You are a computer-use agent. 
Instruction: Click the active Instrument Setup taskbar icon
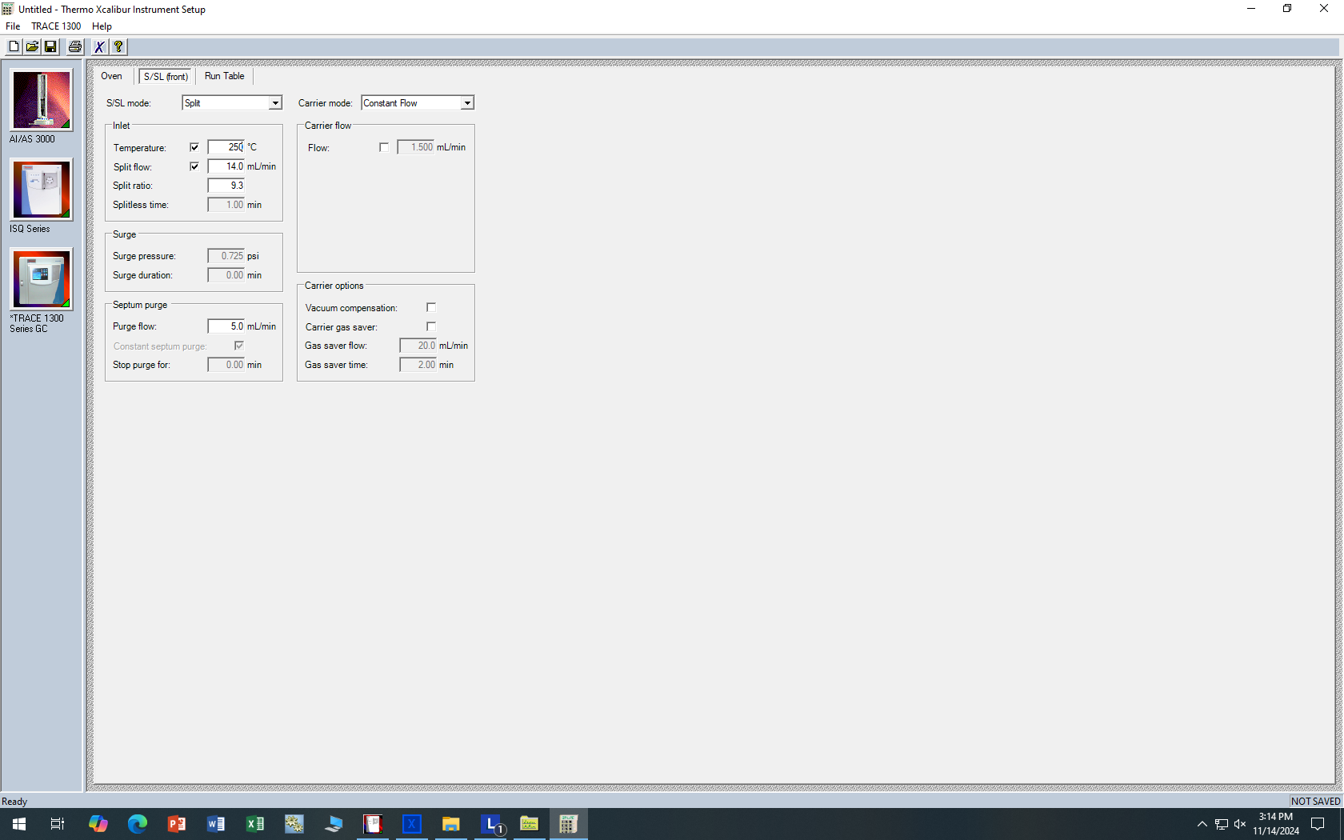point(569,824)
